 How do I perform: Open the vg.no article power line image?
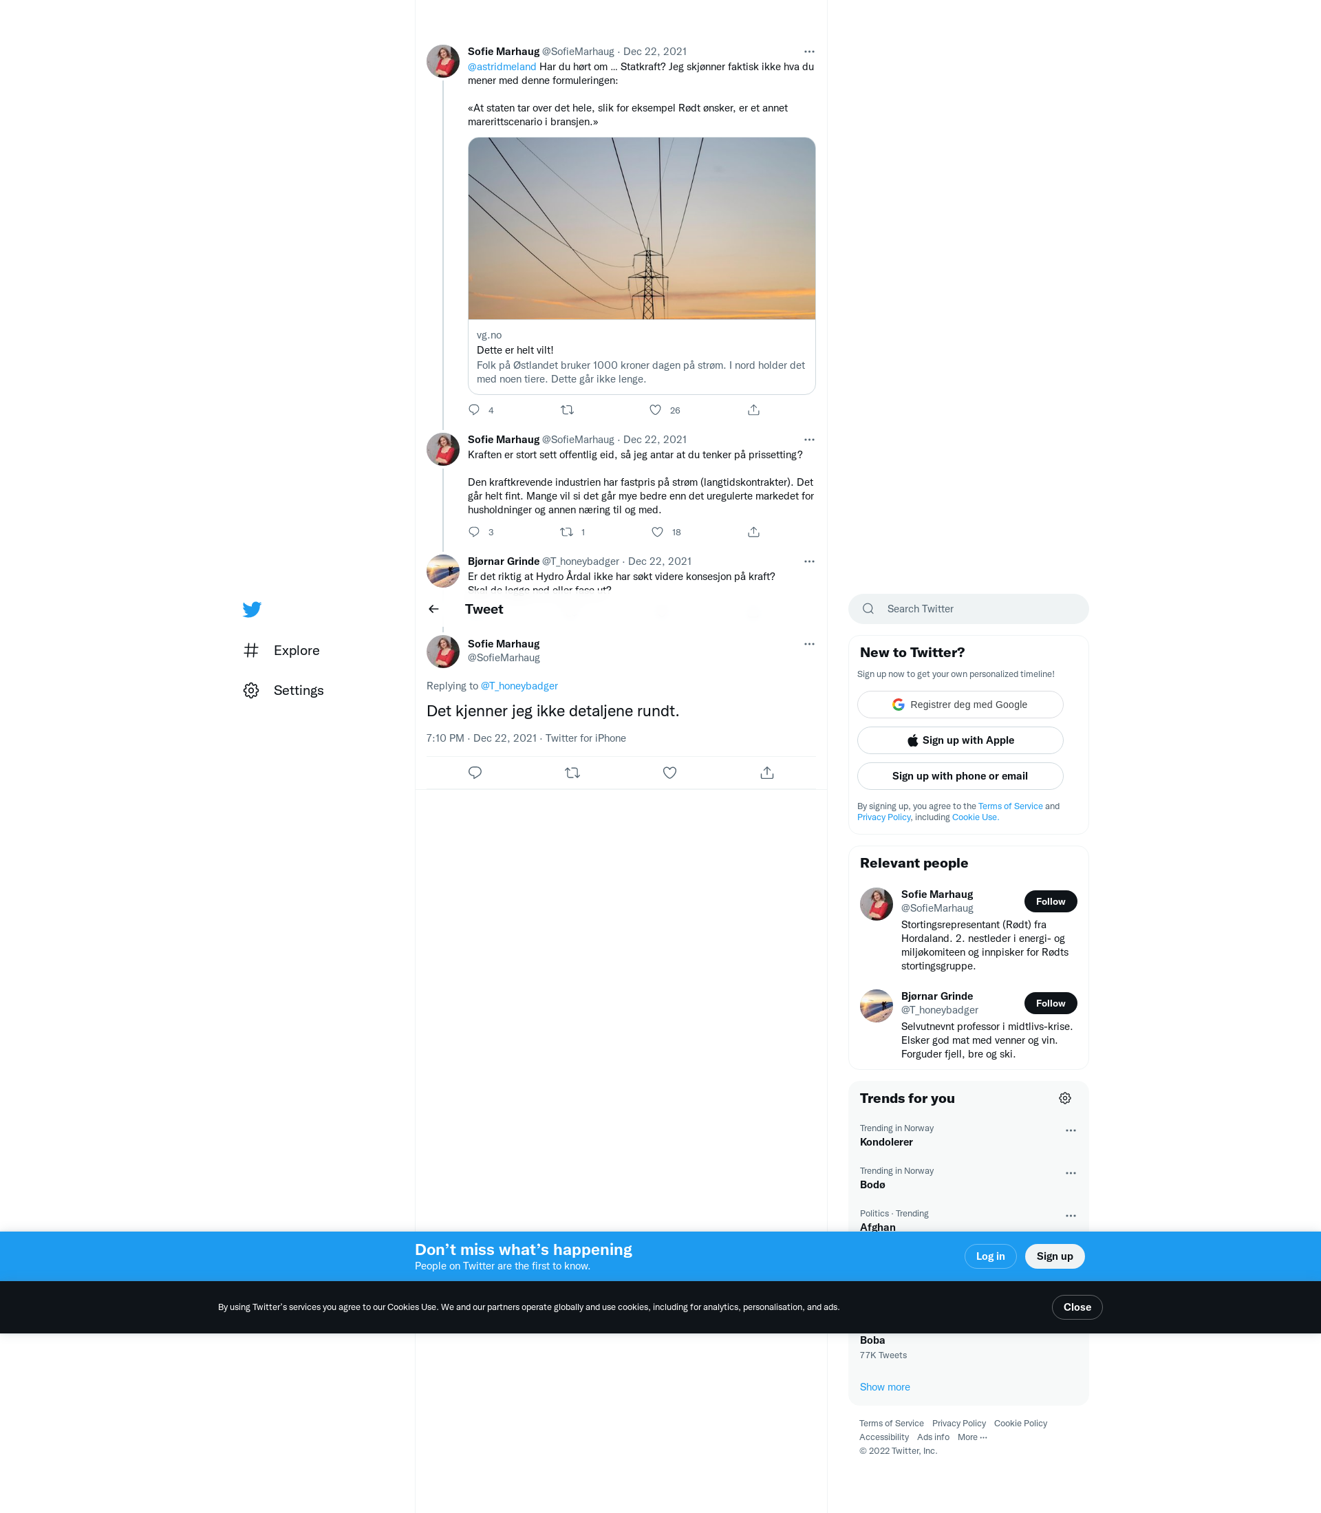pyautogui.click(x=641, y=228)
